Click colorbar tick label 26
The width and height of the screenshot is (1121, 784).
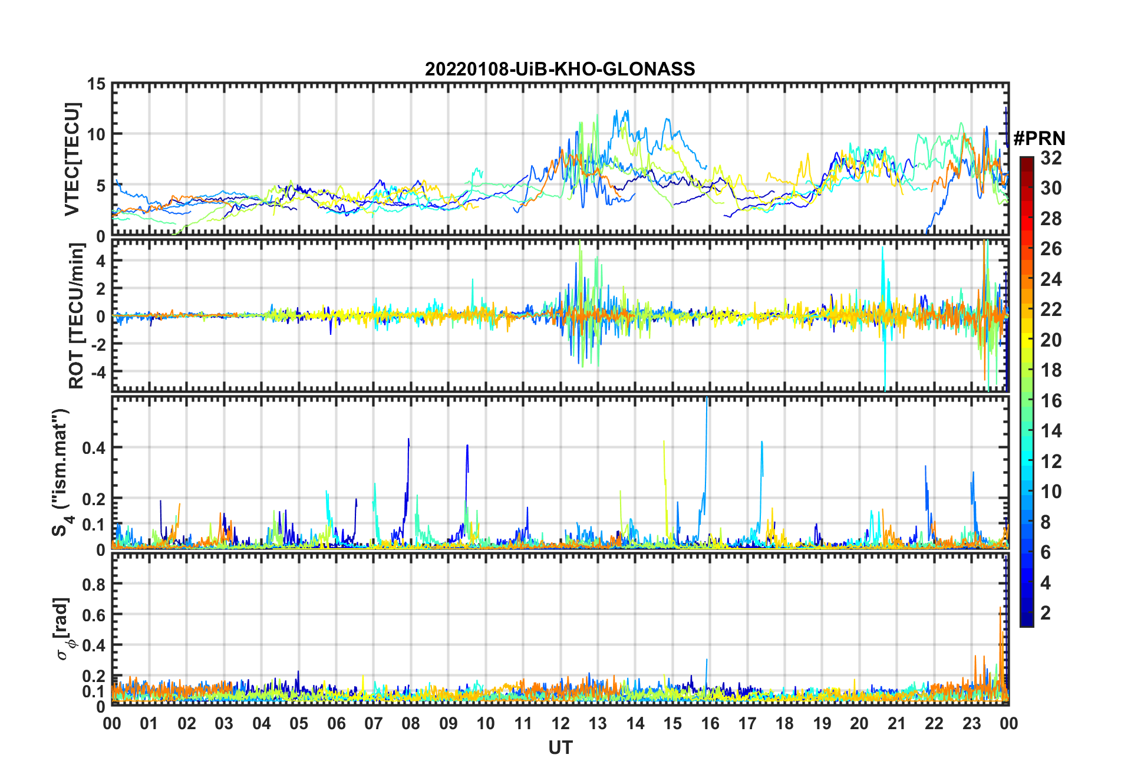coord(1051,249)
